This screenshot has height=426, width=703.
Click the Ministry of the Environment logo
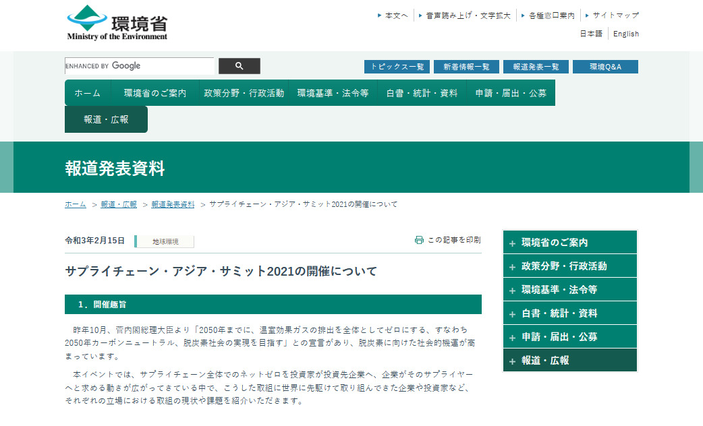[x=117, y=24]
